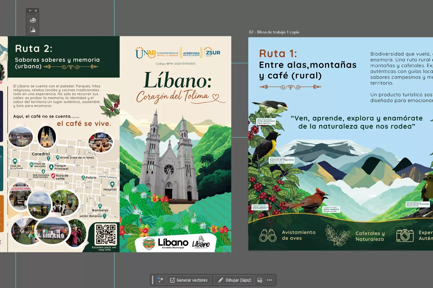The height and width of the screenshot is (288, 433).
Task: Select the EL LÍBANO sign group photo
Action: (x=52, y=230)
